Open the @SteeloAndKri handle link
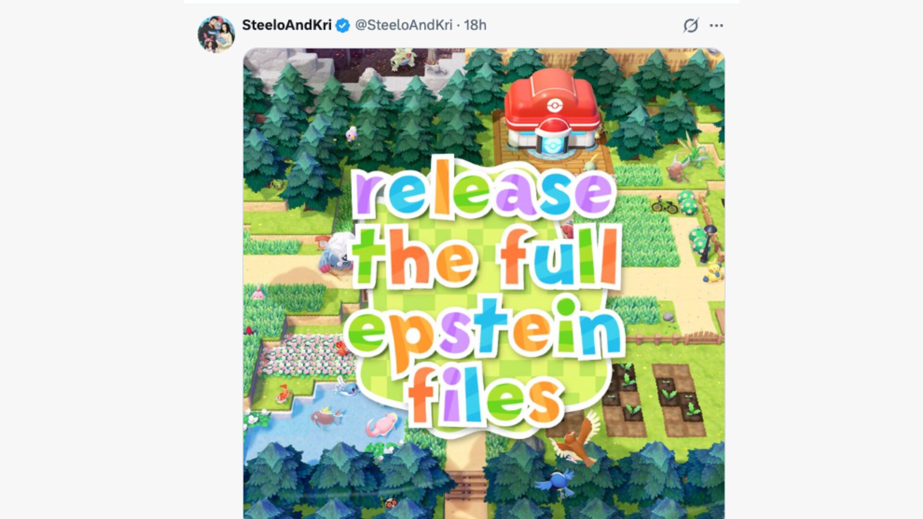 click(x=404, y=25)
